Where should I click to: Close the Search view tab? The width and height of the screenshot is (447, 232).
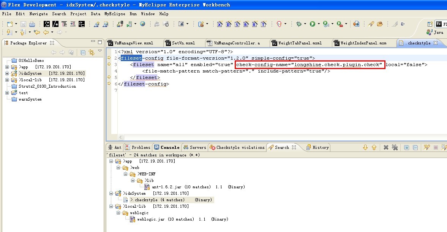click(294, 147)
